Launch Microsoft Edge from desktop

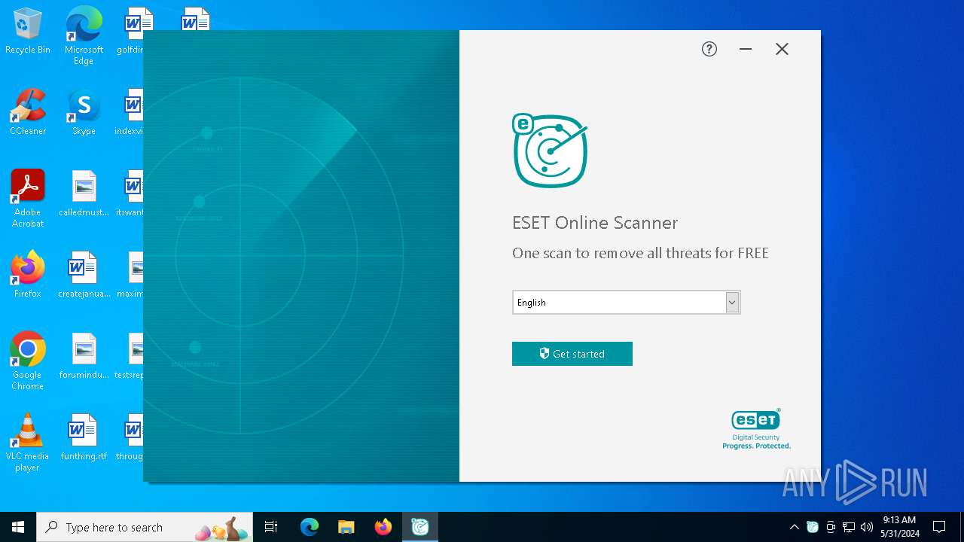click(84, 35)
